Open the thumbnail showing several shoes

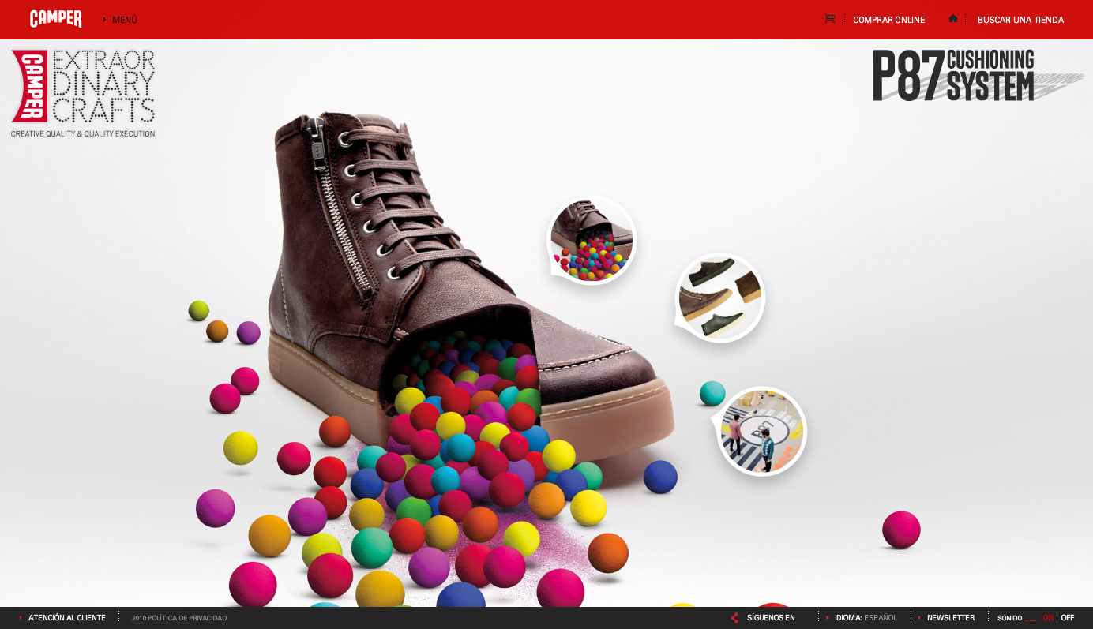click(x=720, y=298)
